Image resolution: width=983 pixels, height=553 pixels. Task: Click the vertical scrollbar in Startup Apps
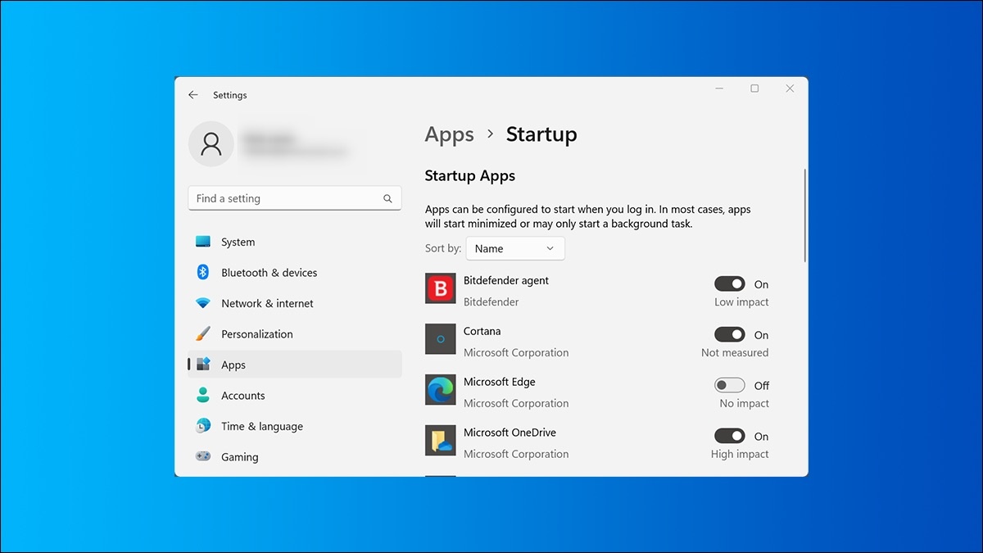click(x=805, y=215)
